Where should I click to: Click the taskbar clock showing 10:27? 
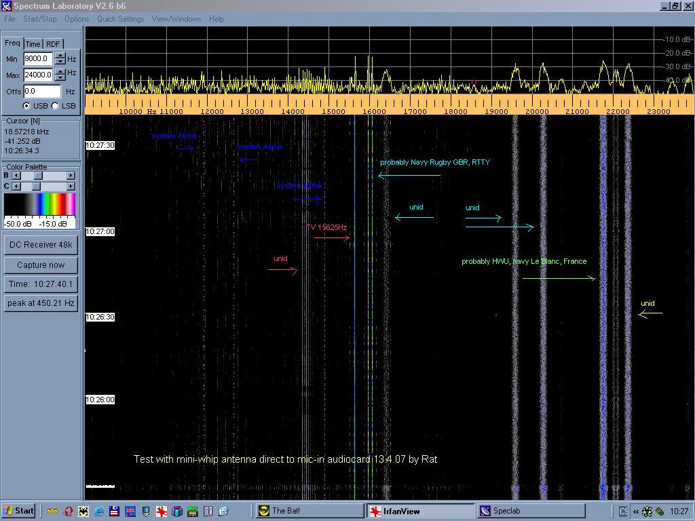679,512
